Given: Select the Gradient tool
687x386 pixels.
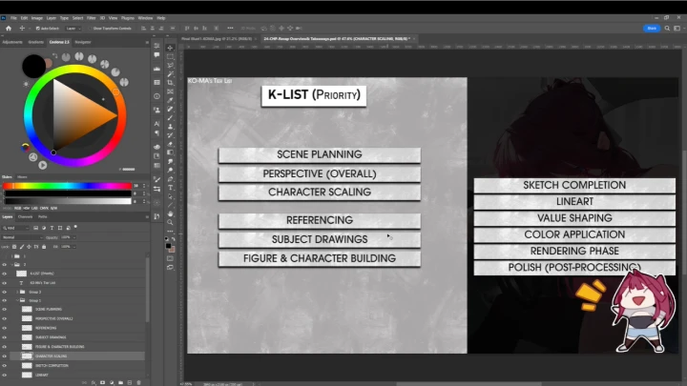Looking at the screenshot, I should (171, 152).
